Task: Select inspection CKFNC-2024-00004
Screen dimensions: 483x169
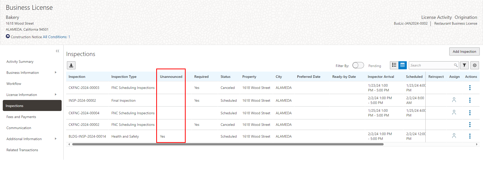Action: (x=84, y=113)
